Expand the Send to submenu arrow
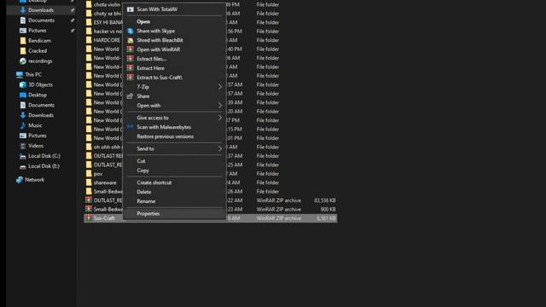Image resolution: width=546 pixels, height=307 pixels. click(220, 148)
